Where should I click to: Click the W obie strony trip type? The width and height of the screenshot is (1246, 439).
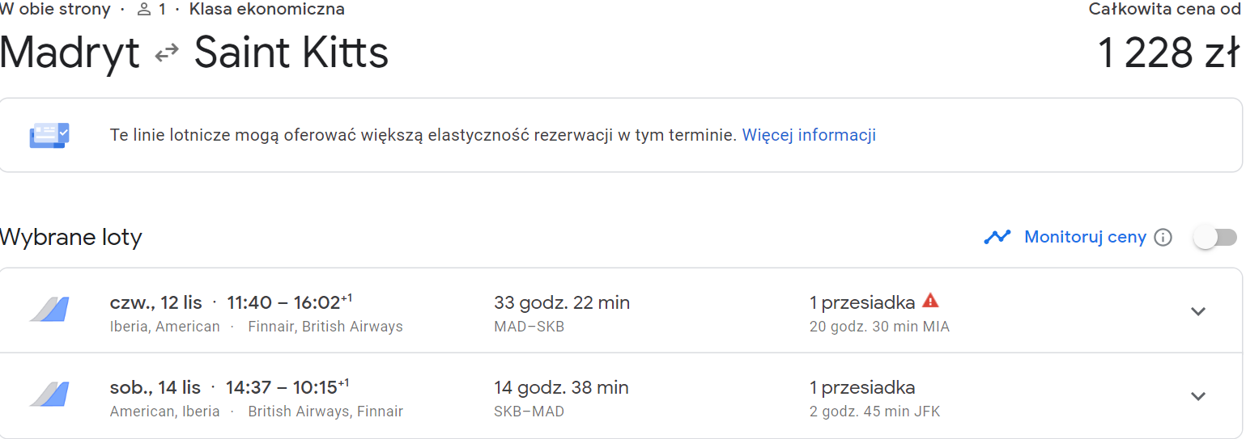(x=56, y=10)
